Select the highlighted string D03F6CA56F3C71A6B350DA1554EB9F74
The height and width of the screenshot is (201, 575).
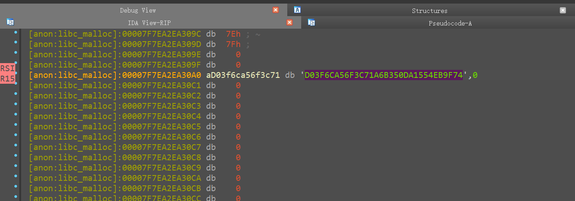(383, 75)
